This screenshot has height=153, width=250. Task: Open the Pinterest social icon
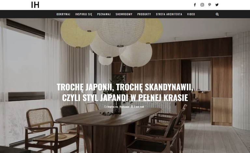coord(210,5)
